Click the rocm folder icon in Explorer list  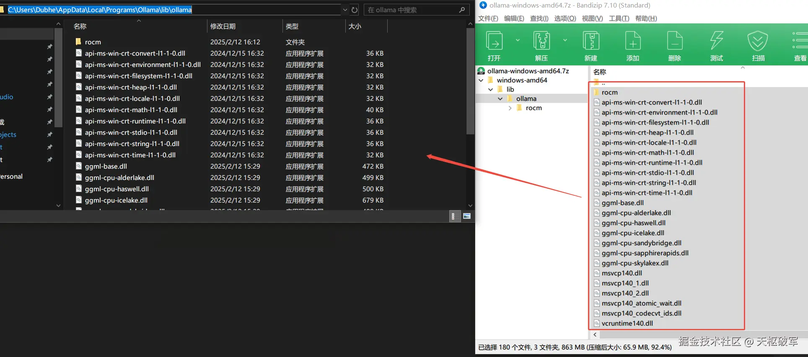pos(78,41)
